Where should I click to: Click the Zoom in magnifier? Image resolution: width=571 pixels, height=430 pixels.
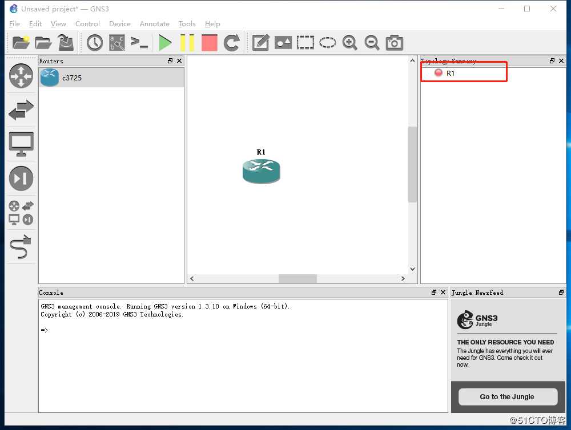tap(349, 43)
